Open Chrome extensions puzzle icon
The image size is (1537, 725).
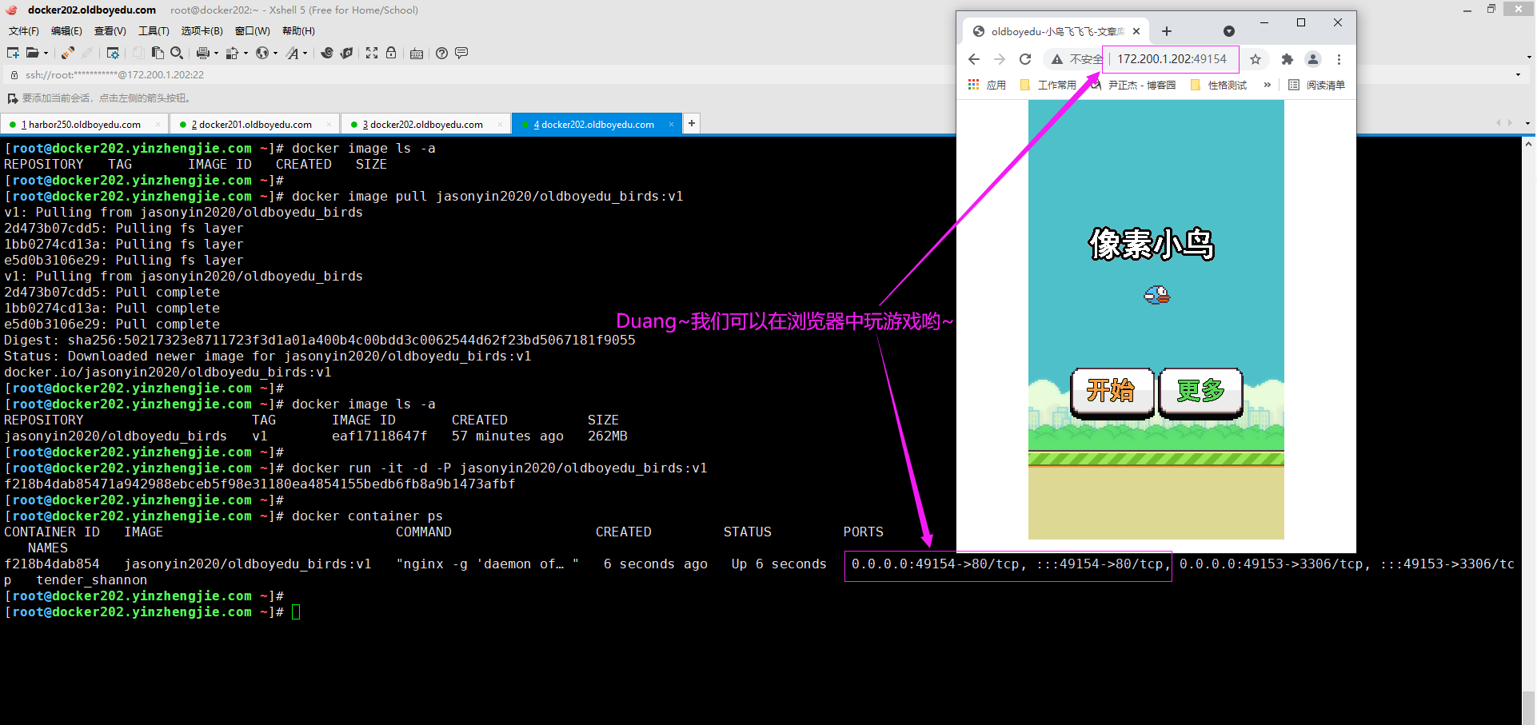click(1287, 59)
